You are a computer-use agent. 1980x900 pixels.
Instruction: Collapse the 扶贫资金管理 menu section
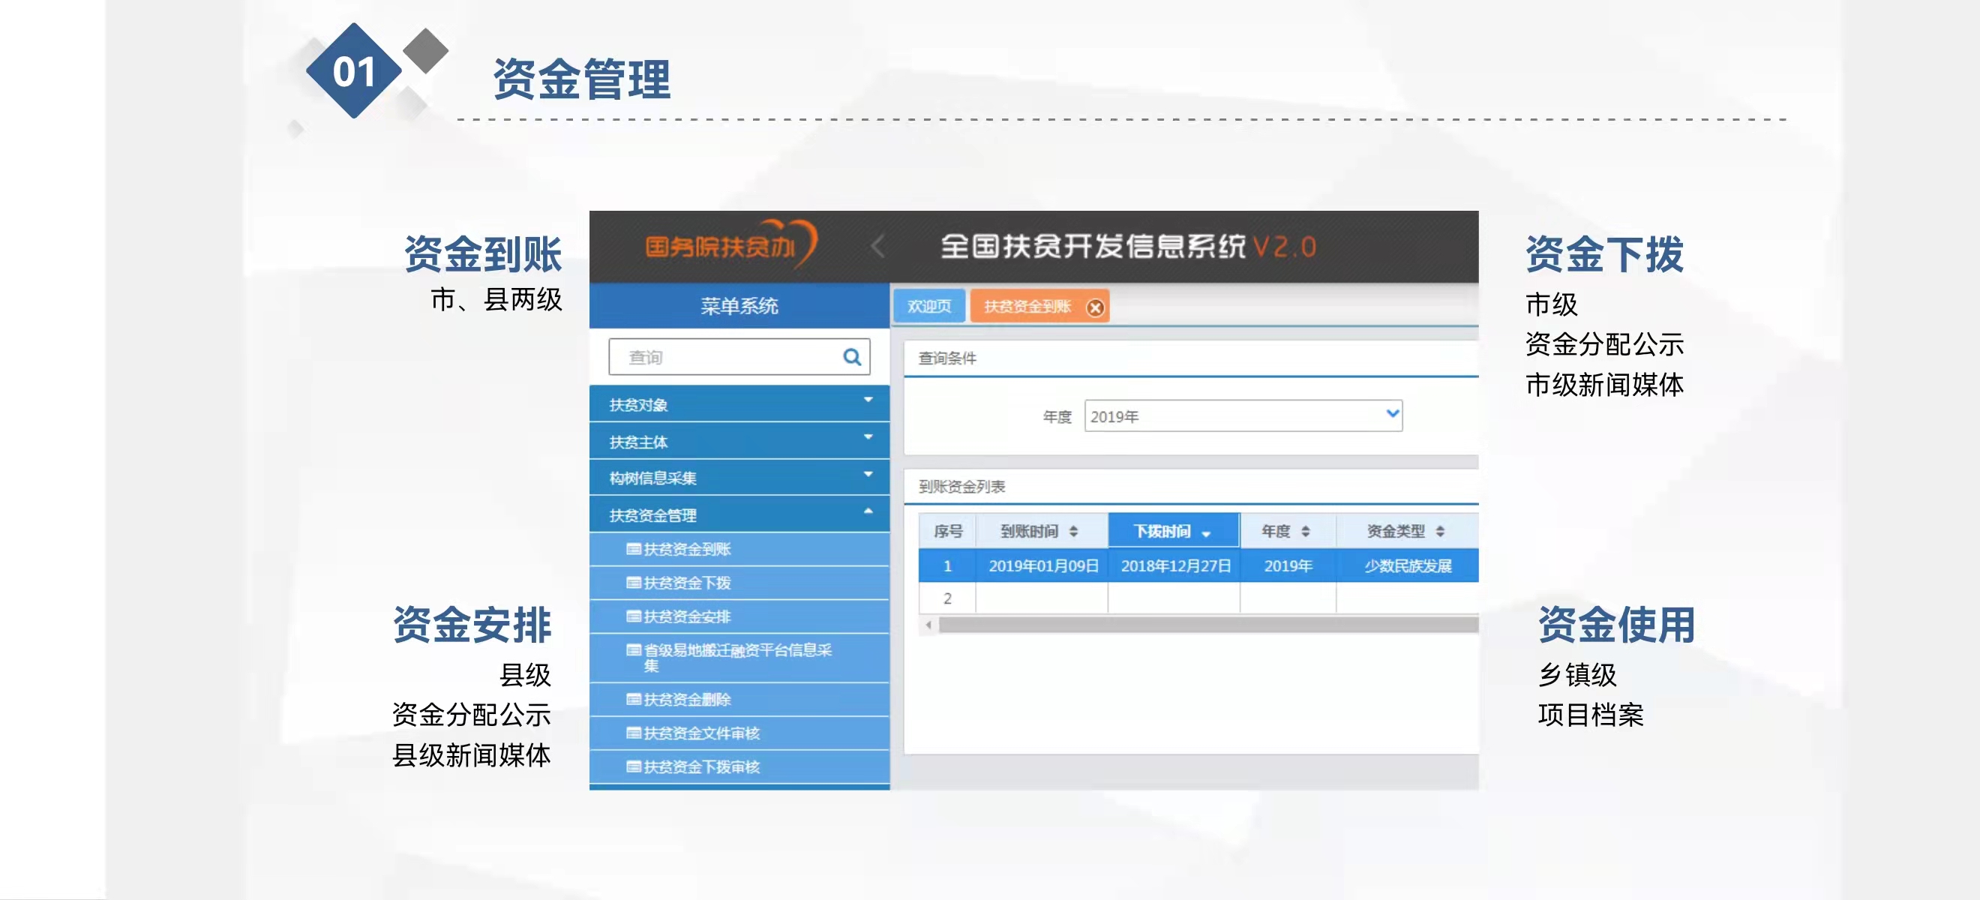click(x=739, y=514)
